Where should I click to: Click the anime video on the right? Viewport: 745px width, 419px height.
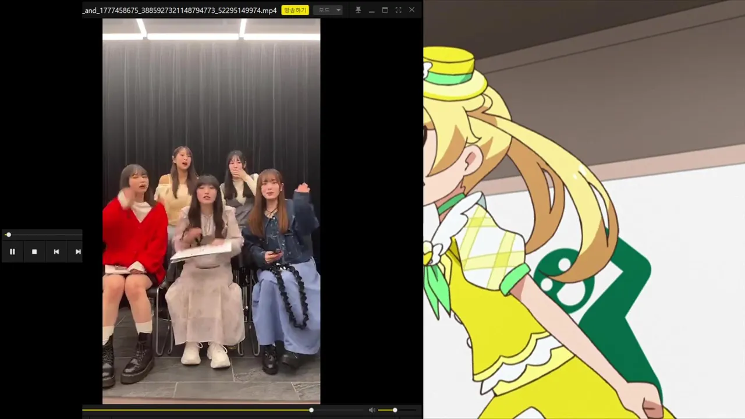point(584,210)
